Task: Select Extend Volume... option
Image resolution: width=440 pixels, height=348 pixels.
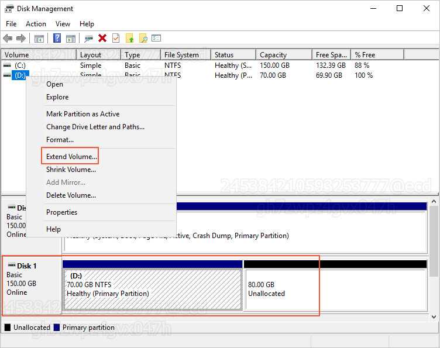Action: click(101, 157)
